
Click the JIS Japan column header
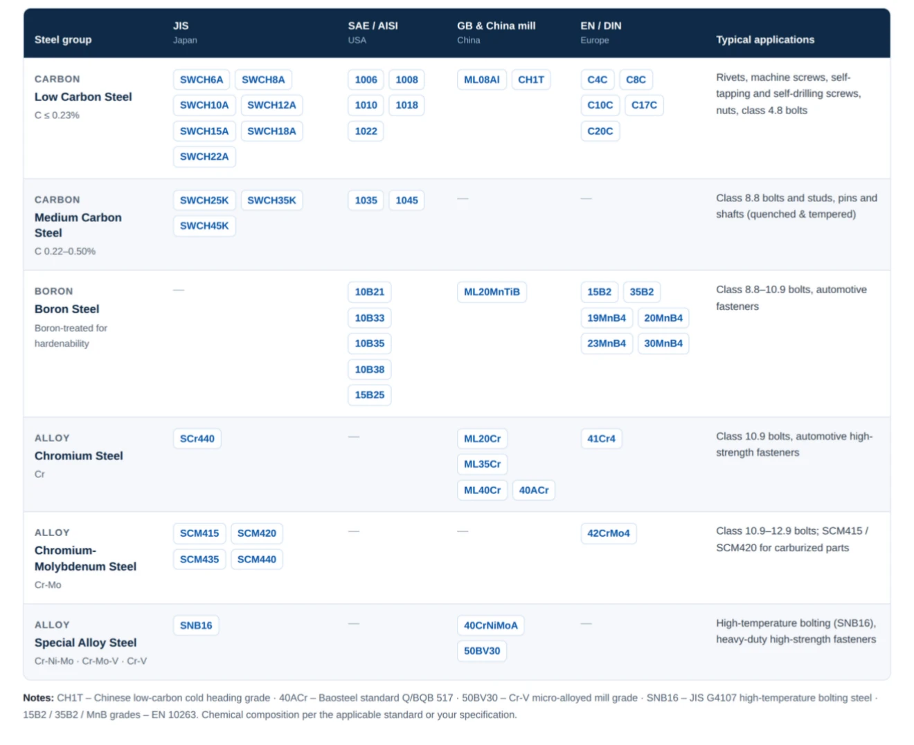pyautogui.click(x=185, y=33)
